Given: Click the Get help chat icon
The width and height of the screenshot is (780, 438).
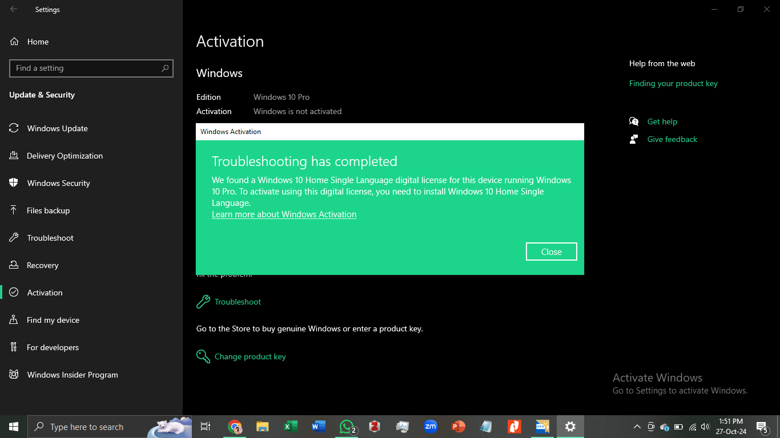Looking at the screenshot, I should point(634,121).
